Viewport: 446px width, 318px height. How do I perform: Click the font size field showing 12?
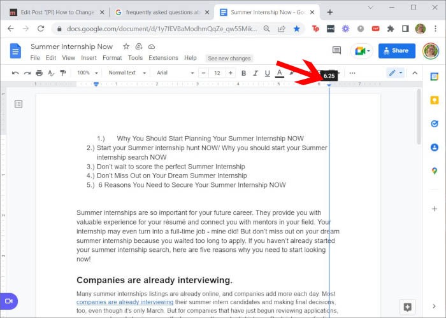point(217,73)
